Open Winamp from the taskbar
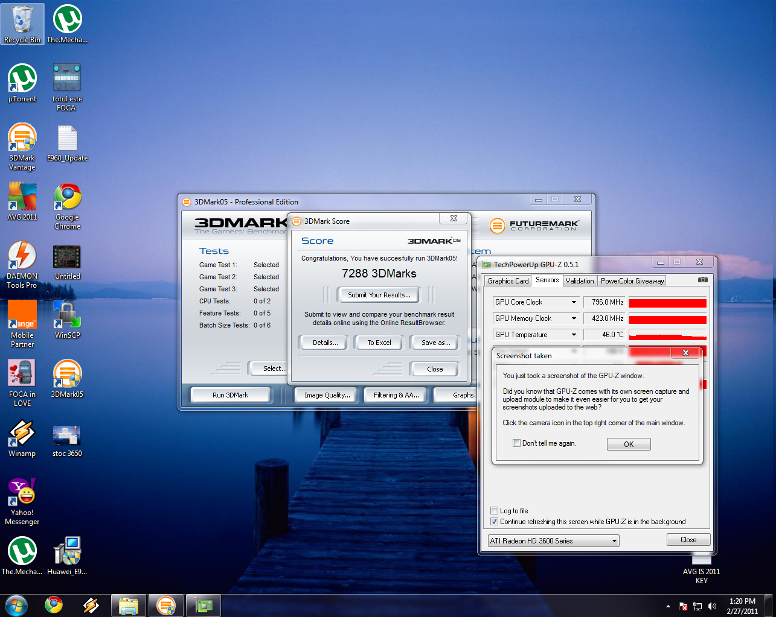The image size is (776, 617). [x=91, y=605]
